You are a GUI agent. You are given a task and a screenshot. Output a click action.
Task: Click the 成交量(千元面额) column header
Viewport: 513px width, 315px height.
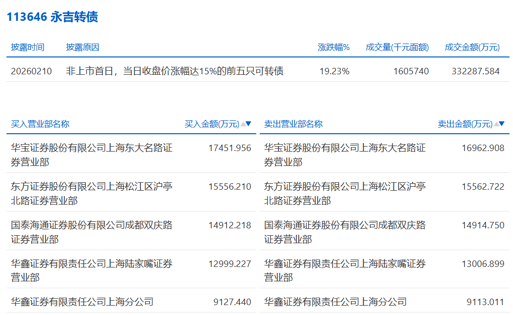397,47
